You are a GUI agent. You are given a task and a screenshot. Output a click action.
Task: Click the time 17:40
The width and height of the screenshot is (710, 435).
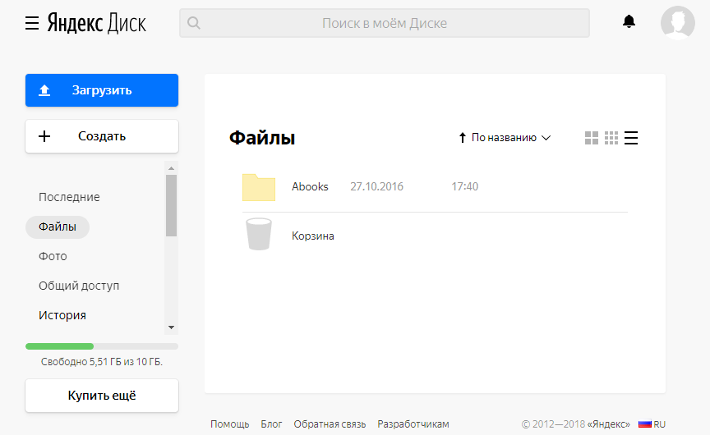tap(464, 187)
